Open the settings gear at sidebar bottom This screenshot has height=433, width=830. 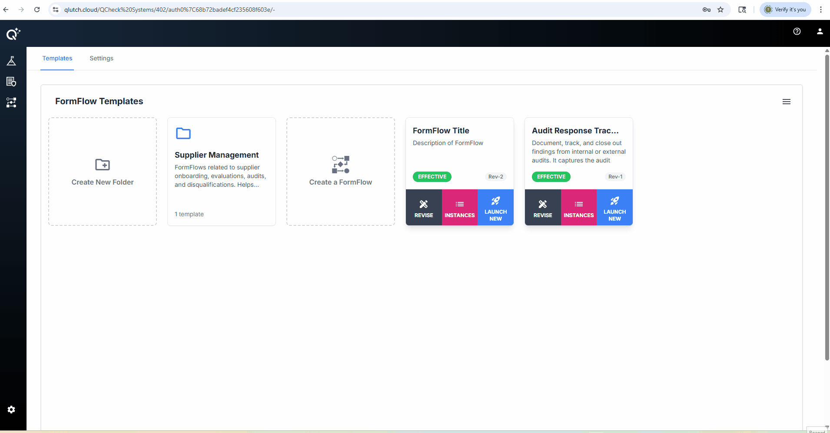tap(11, 410)
